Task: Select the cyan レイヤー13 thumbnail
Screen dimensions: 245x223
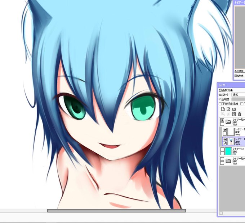Action: coord(228,151)
